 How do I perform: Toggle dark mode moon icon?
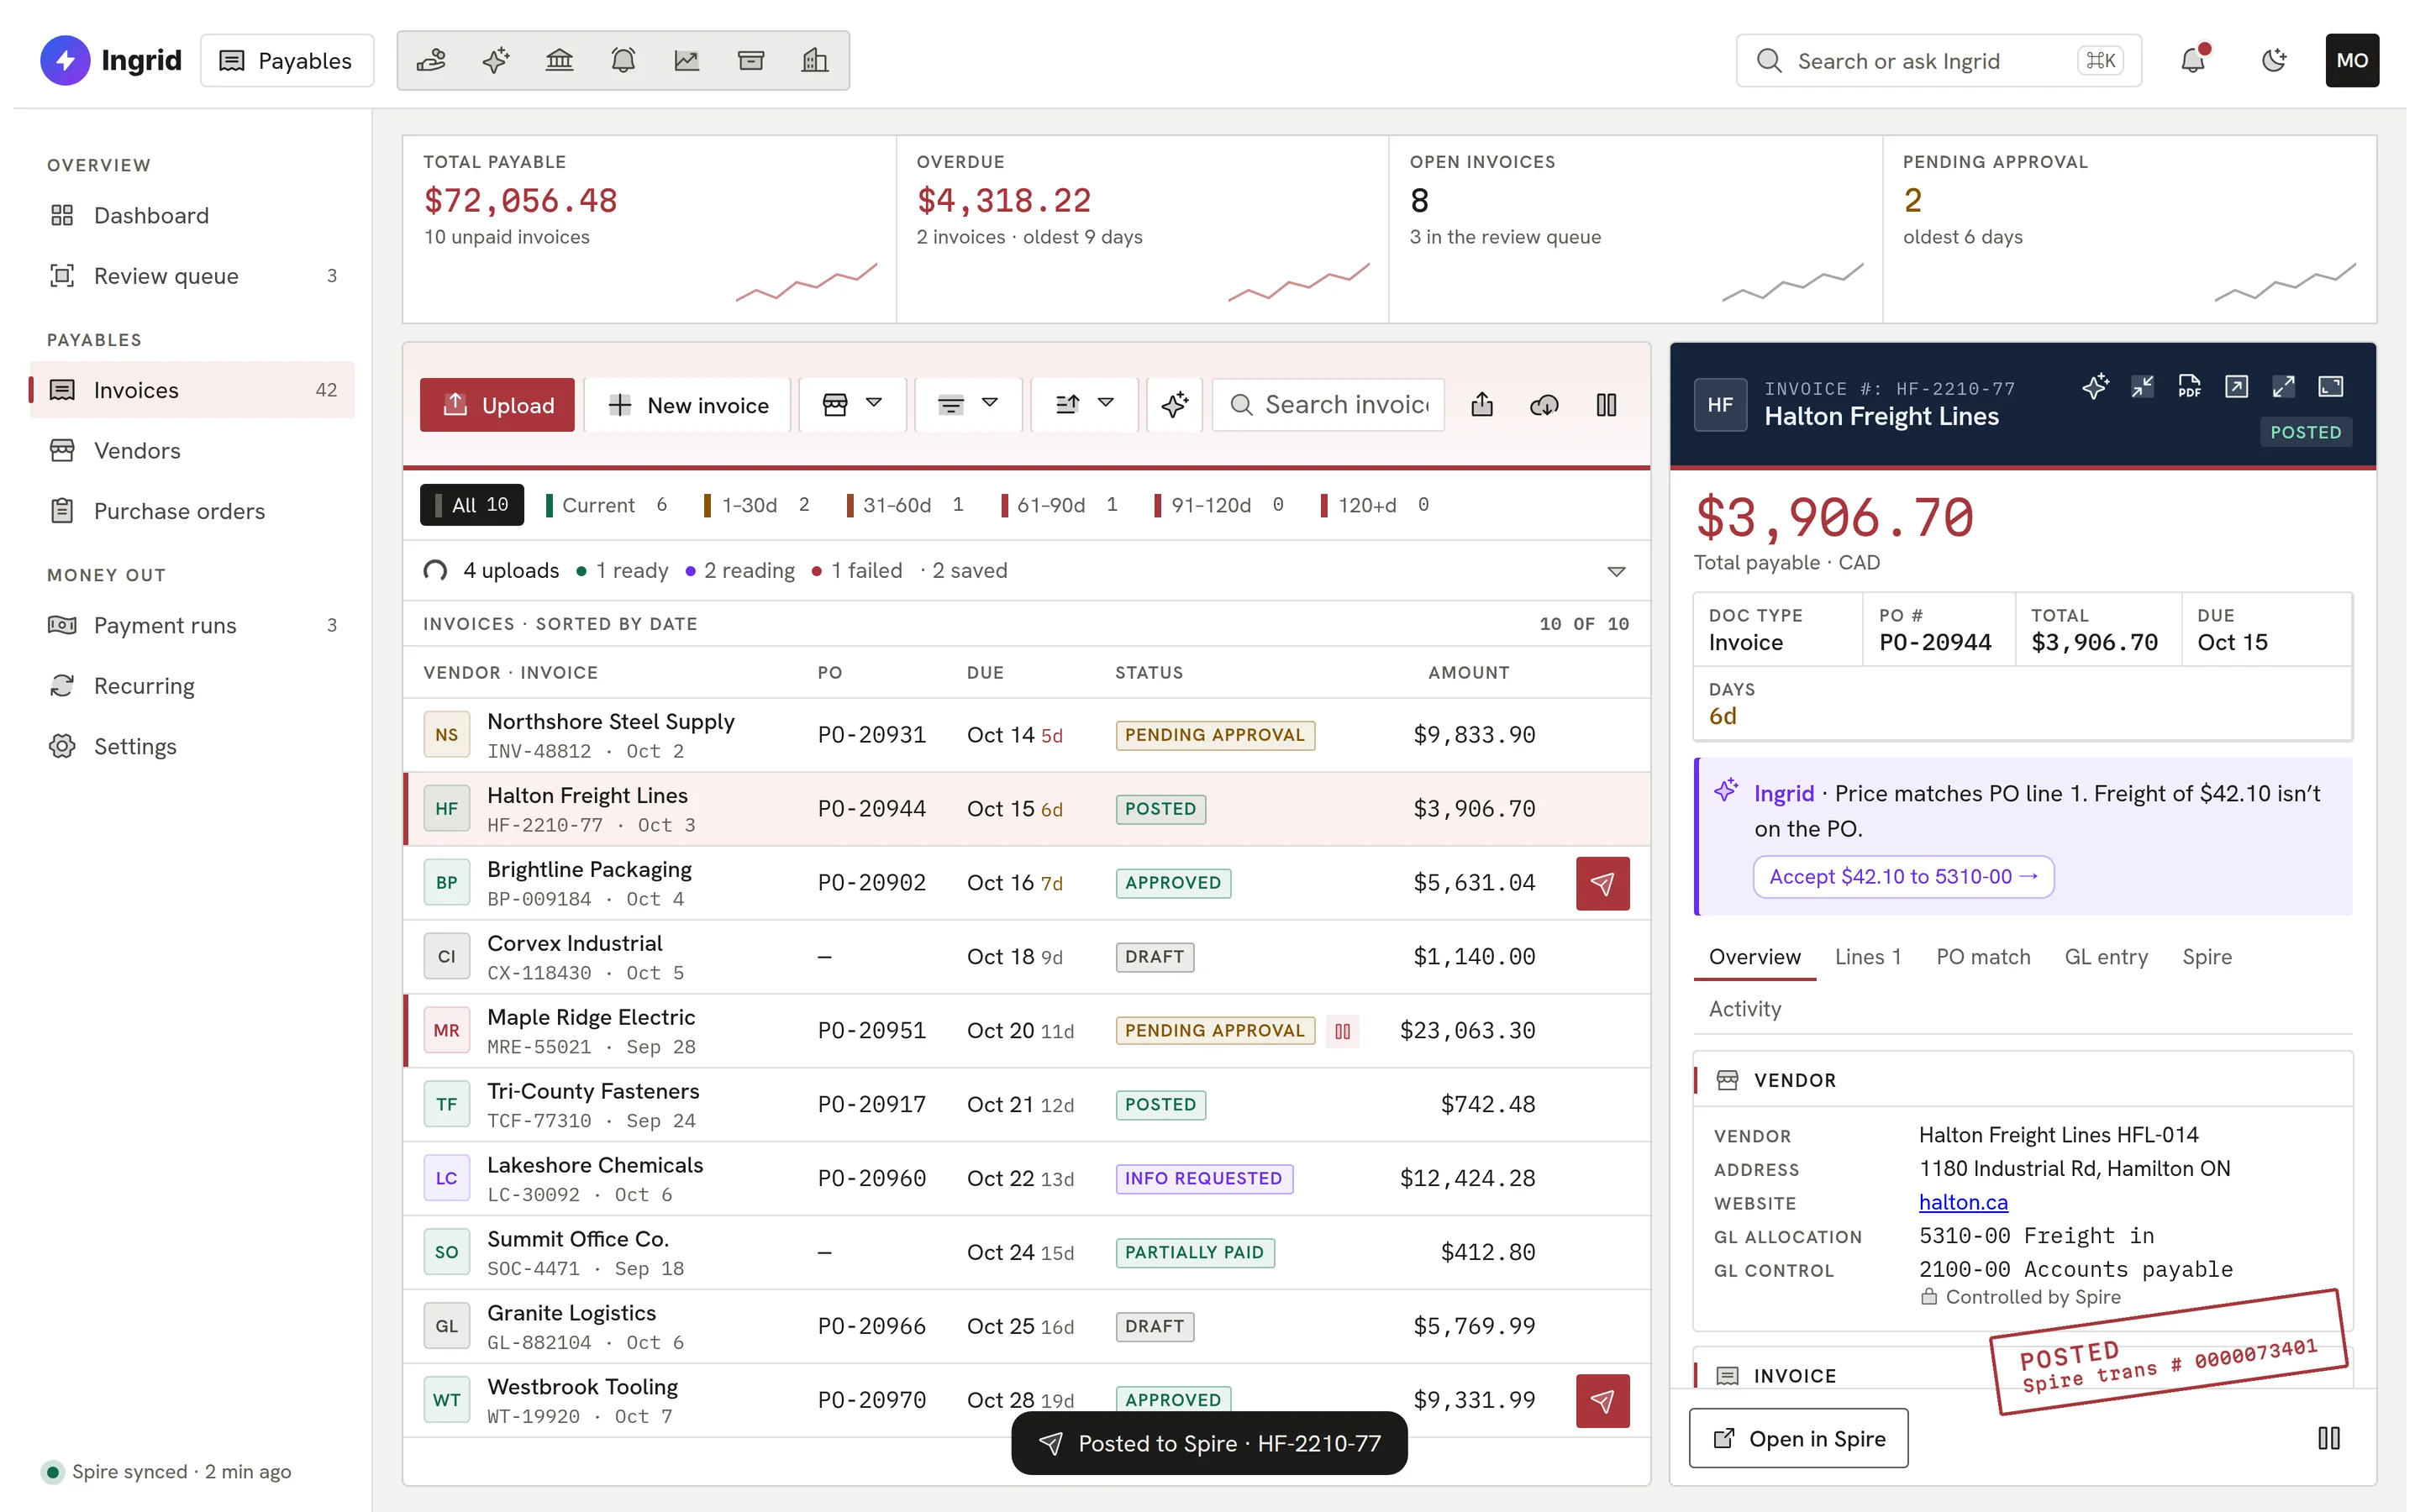coord(2274,60)
